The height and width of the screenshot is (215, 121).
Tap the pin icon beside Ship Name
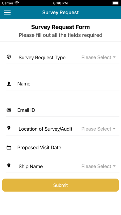pyautogui.click(x=9, y=166)
